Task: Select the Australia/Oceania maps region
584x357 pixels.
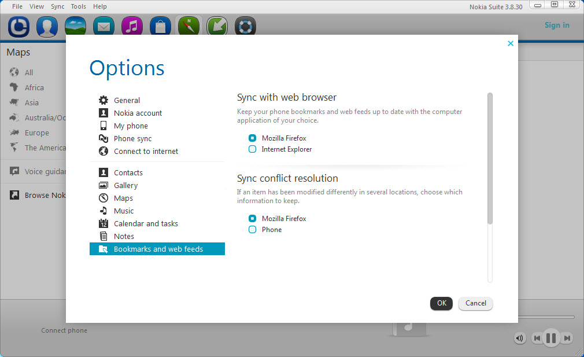Action: click(45, 118)
